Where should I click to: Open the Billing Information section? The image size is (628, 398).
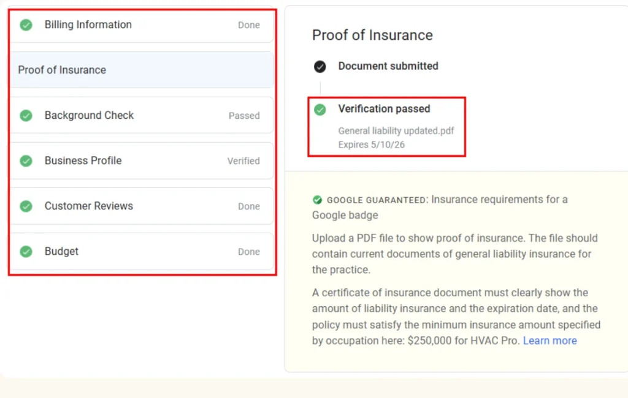pos(88,25)
